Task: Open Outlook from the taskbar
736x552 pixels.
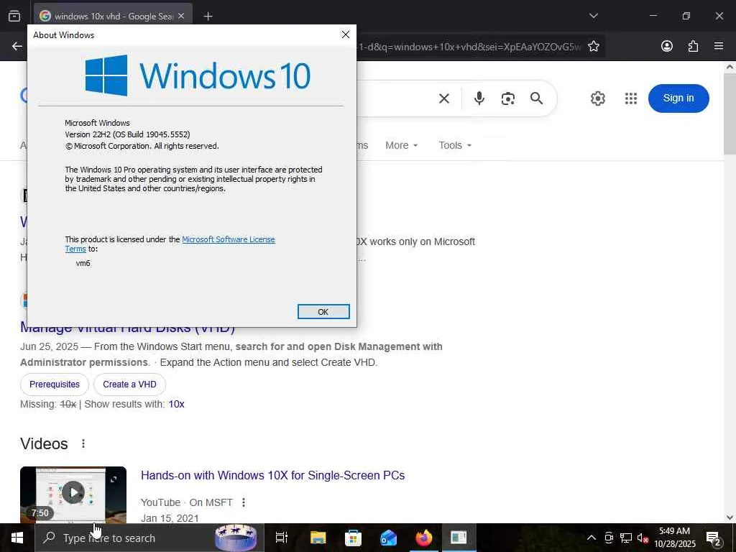Action: pyautogui.click(x=388, y=538)
